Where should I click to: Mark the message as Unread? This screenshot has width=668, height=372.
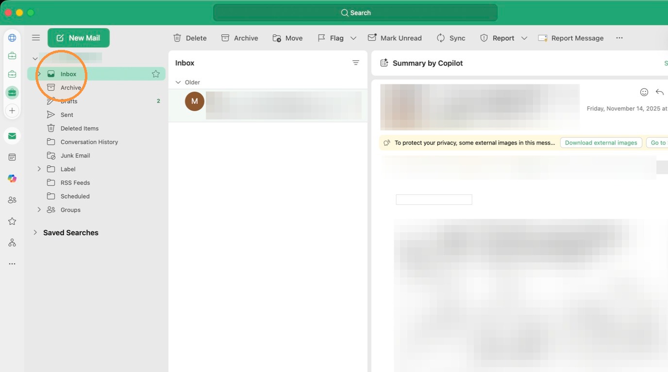coord(395,38)
